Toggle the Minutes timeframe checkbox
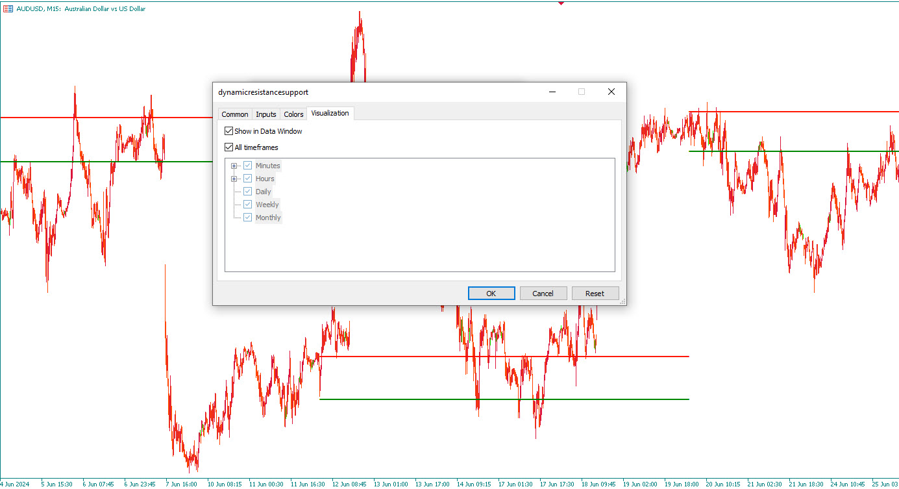The height and width of the screenshot is (489, 899). click(247, 166)
